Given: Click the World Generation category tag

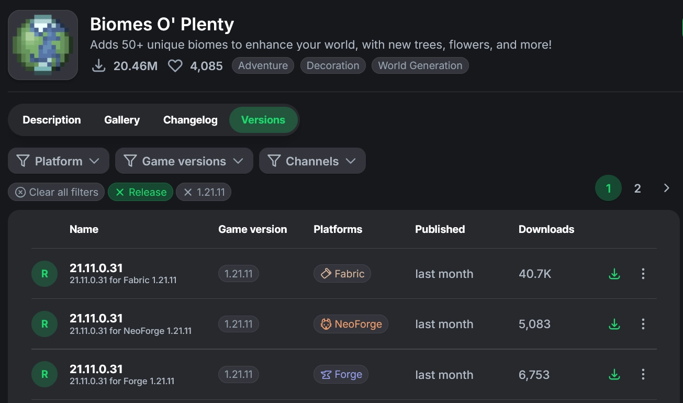Looking at the screenshot, I should pos(420,66).
